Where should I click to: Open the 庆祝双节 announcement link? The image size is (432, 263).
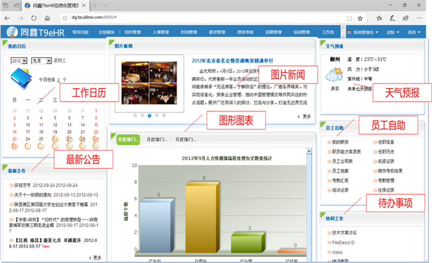[x=24, y=185]
